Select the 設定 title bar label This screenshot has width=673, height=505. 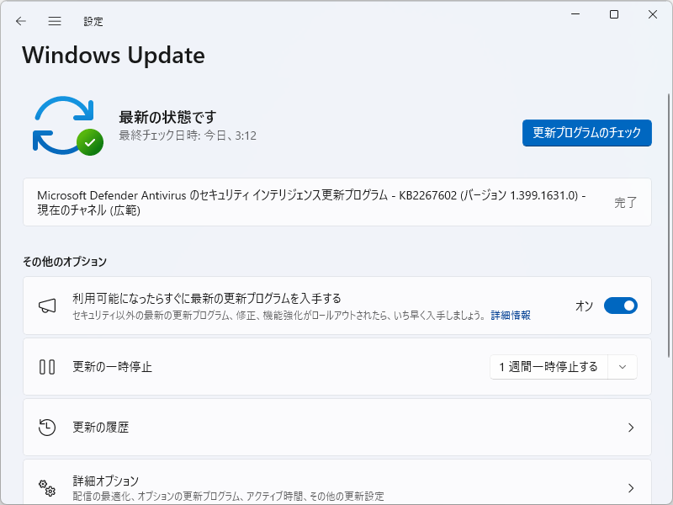[x=93, y=21]
